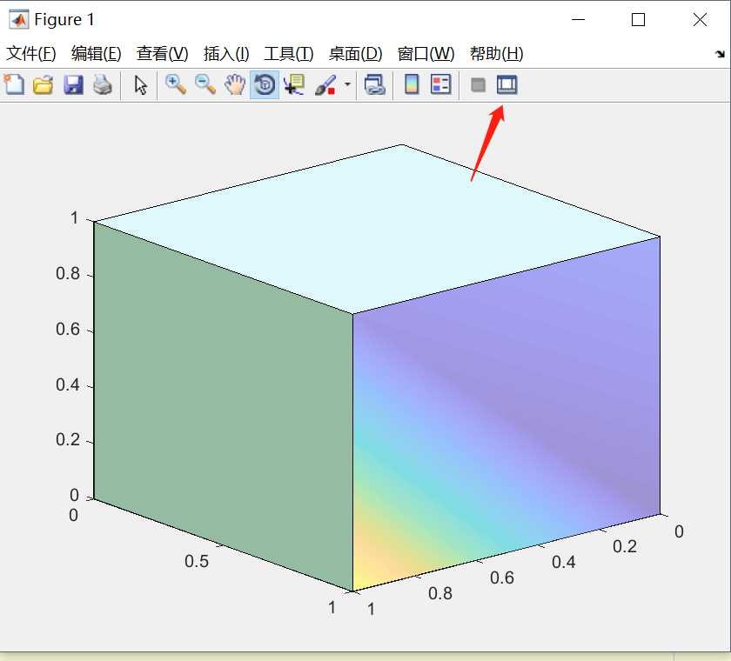Open the 帮助(H) menu
This screenshot has width=731, height=661.
[497, 54]
